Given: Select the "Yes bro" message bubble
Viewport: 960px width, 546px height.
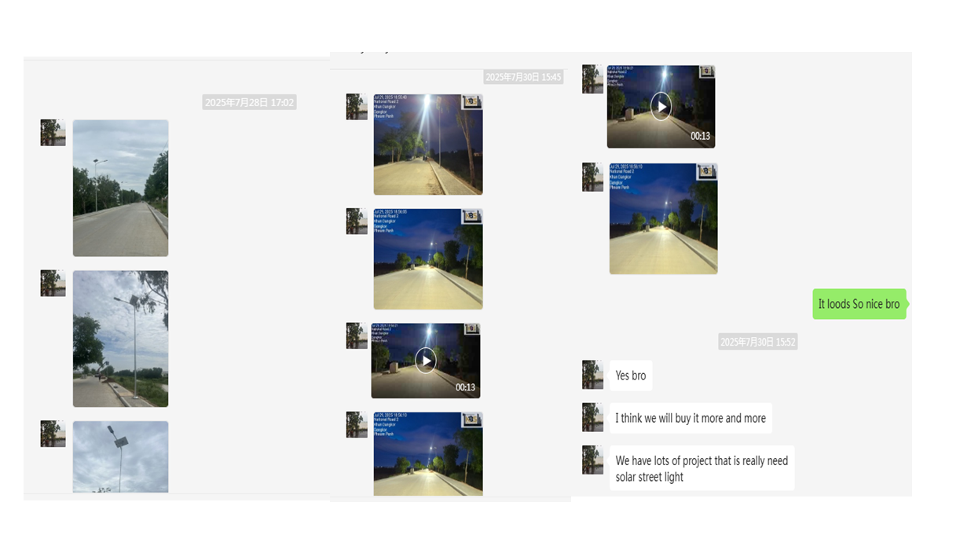Looking at the screenshot, I should tap(630, 376).
